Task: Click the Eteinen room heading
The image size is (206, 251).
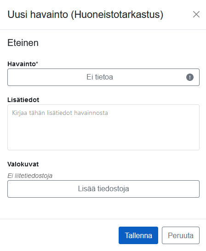Action: 23,43
